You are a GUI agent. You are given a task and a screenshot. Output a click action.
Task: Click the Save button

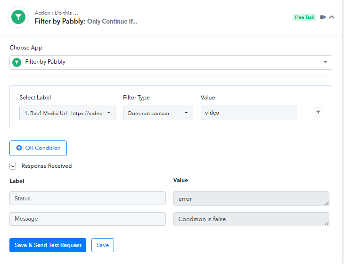click(103, 245)
